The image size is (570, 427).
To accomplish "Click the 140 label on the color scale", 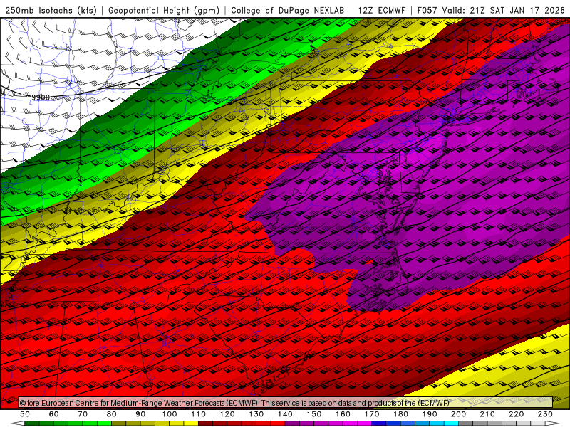I will pyautogui.click(x=286, y=414).
